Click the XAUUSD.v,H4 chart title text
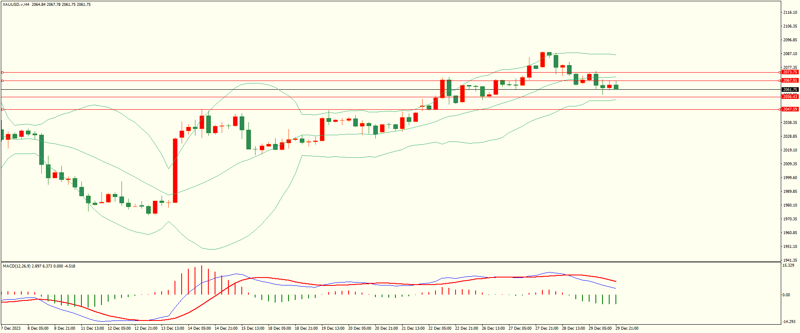 click(x=16, y=5)
